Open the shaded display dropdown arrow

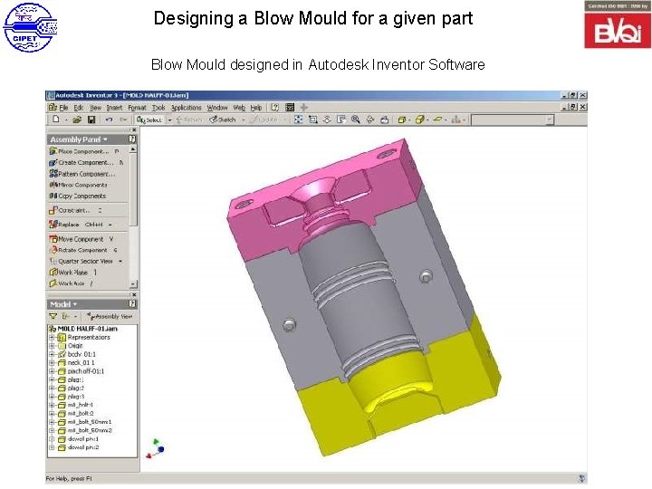coord(410,120)
